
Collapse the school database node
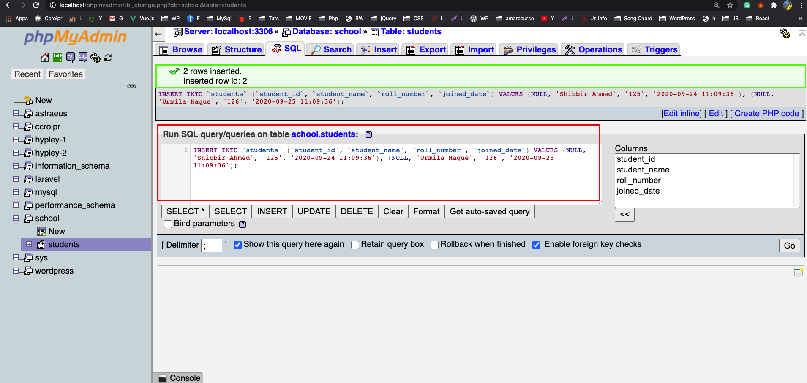(16, 218)
